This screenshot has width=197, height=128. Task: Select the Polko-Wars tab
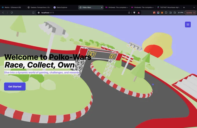tap(91, 8)
